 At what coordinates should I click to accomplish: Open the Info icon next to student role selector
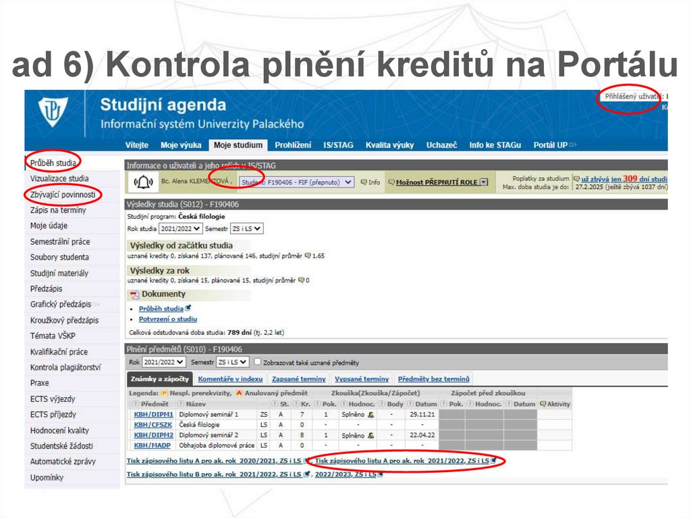point(364,181)
